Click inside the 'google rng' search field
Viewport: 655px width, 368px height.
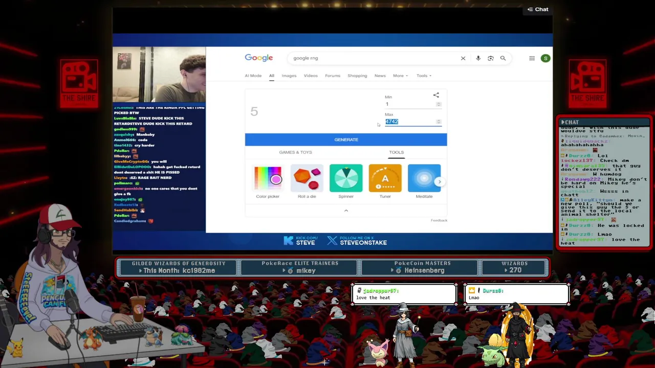click(x=374, y=58)
